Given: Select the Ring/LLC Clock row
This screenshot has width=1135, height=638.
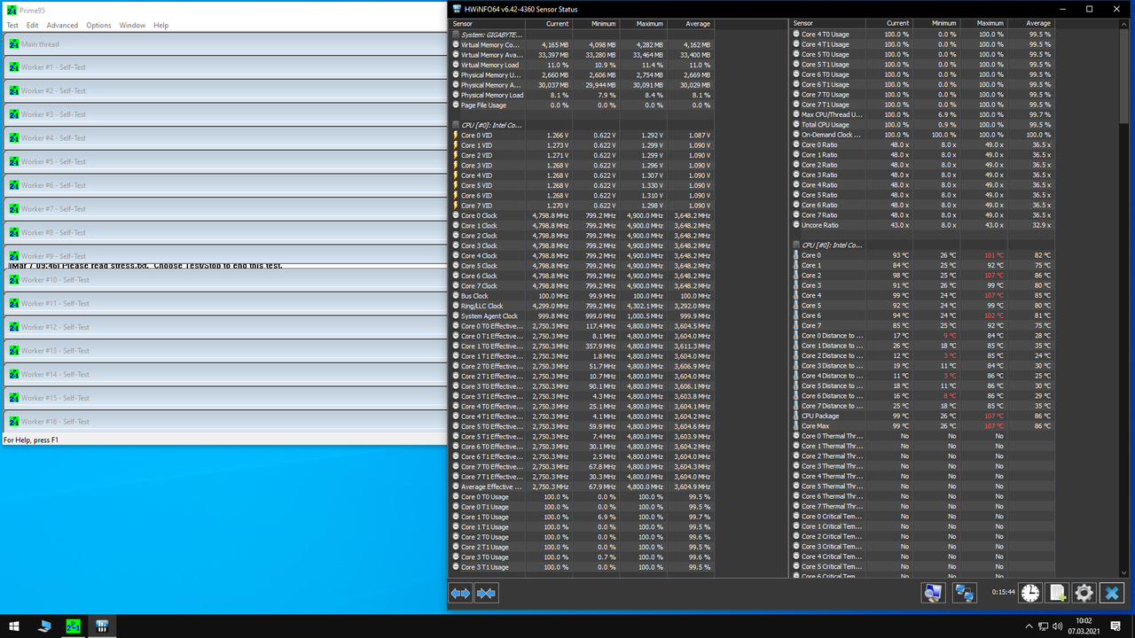Looking at the screenshot, I should 583,306.
